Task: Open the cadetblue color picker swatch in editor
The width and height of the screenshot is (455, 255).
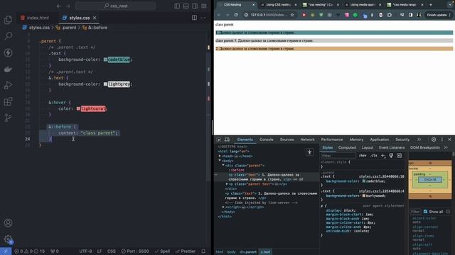Action: pyautogui.click(x=105, y=59)
